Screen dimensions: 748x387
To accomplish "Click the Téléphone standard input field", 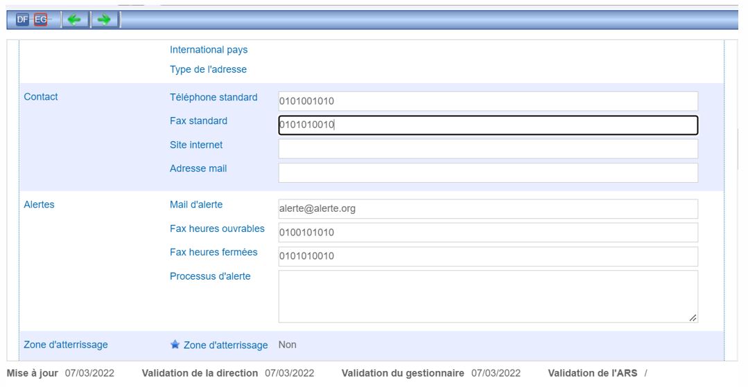I will point(487,101).
